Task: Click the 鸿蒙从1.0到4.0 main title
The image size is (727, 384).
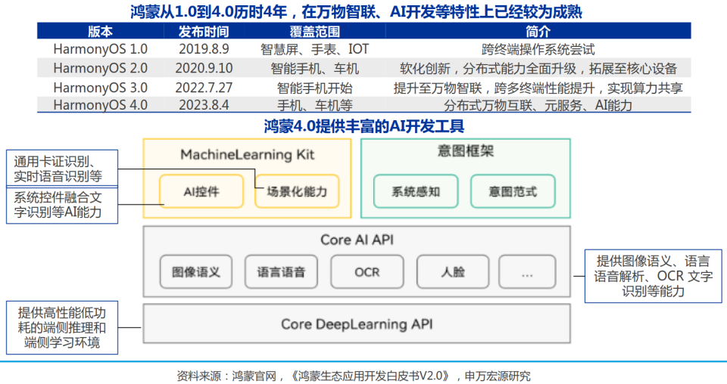Action: click(356, 11)
